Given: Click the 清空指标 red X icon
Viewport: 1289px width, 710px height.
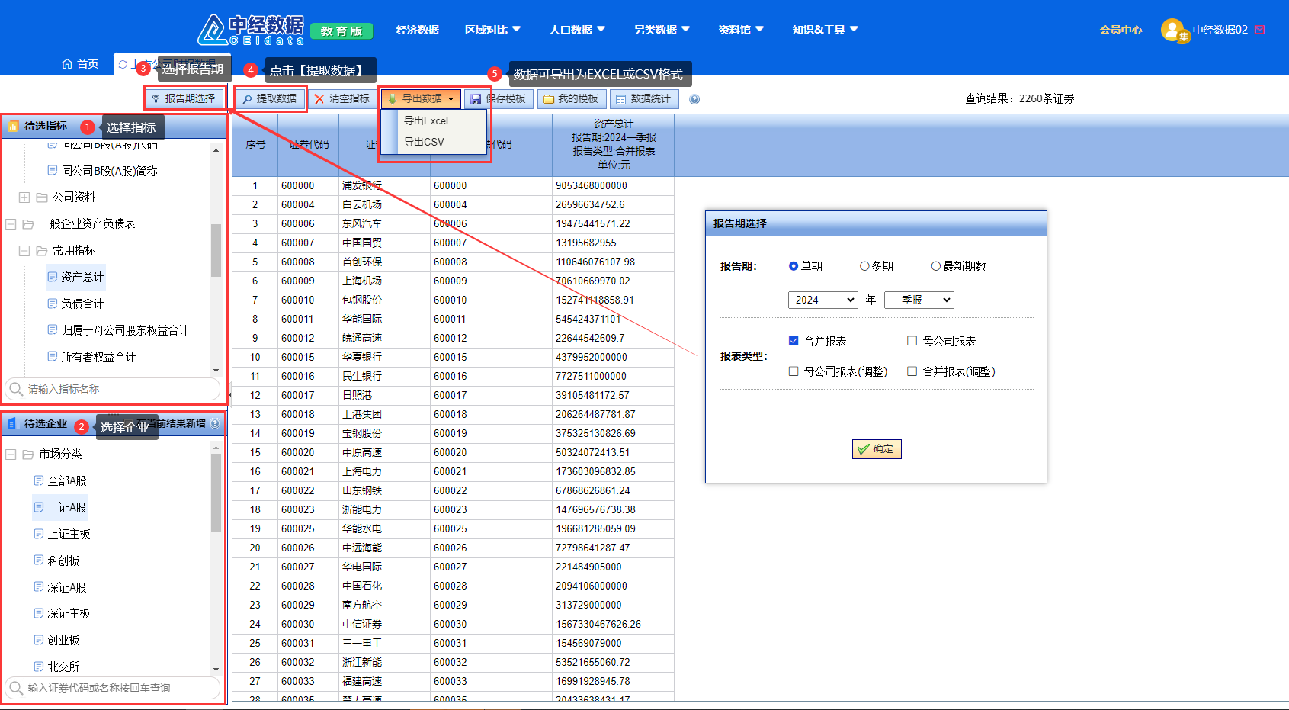Looking at the screenshot, I should click(319, 99).
